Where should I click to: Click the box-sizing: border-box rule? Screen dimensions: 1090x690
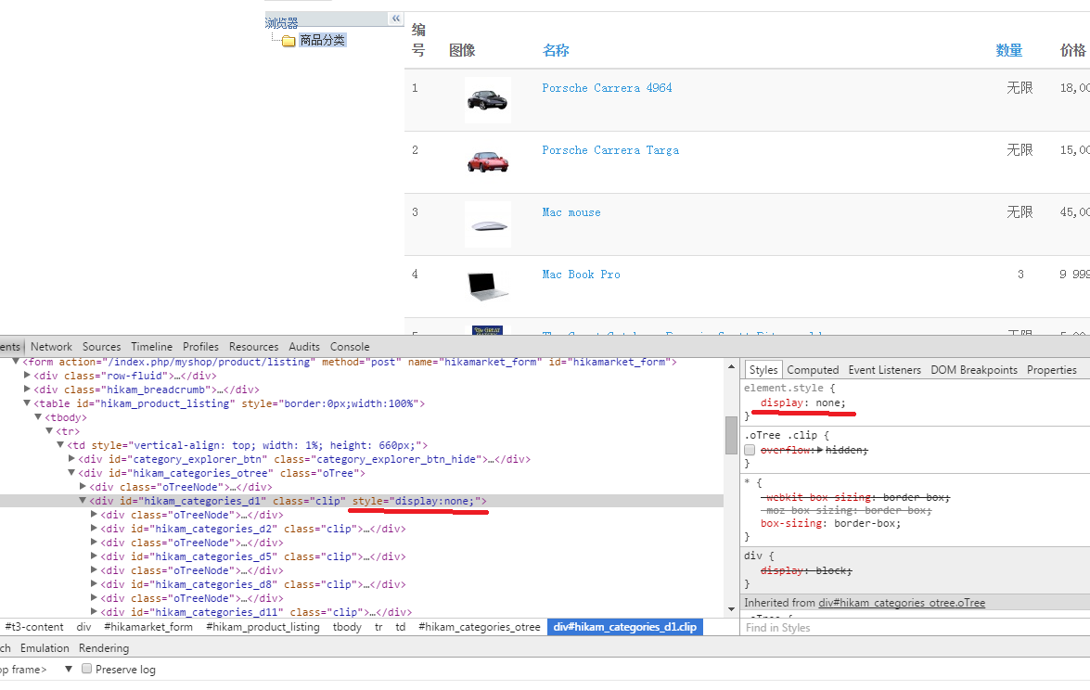pyautogui.click(x=830, y=523)
